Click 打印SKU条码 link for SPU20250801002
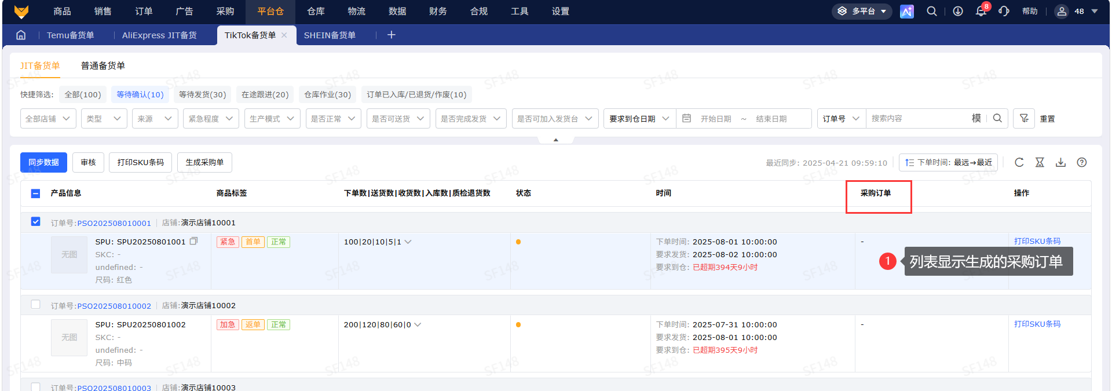Image resolution: width=1112 pixels, height=391 pixels. pyautogui.click(x=1037, y=324)
